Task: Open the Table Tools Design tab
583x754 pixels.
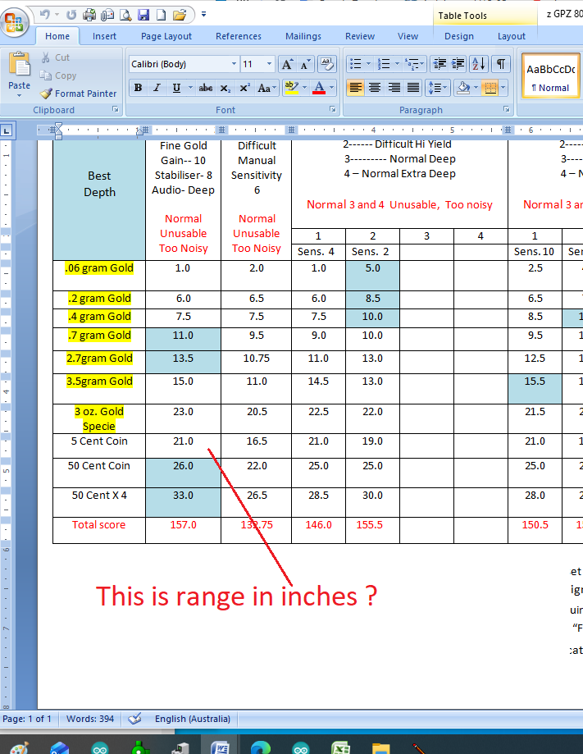Action: coord(459,36)
